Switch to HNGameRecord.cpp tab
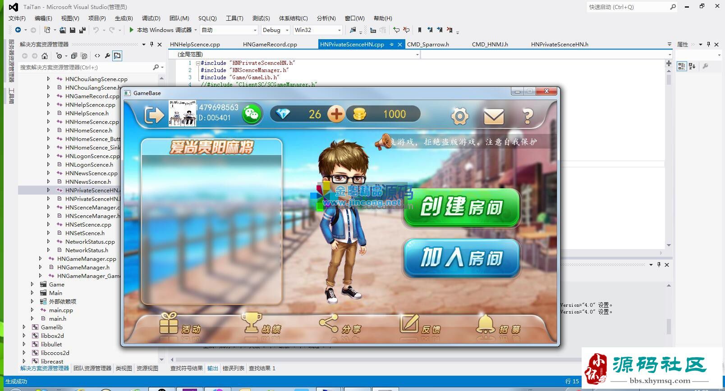The image size is (725, 391). pos(270,45)
